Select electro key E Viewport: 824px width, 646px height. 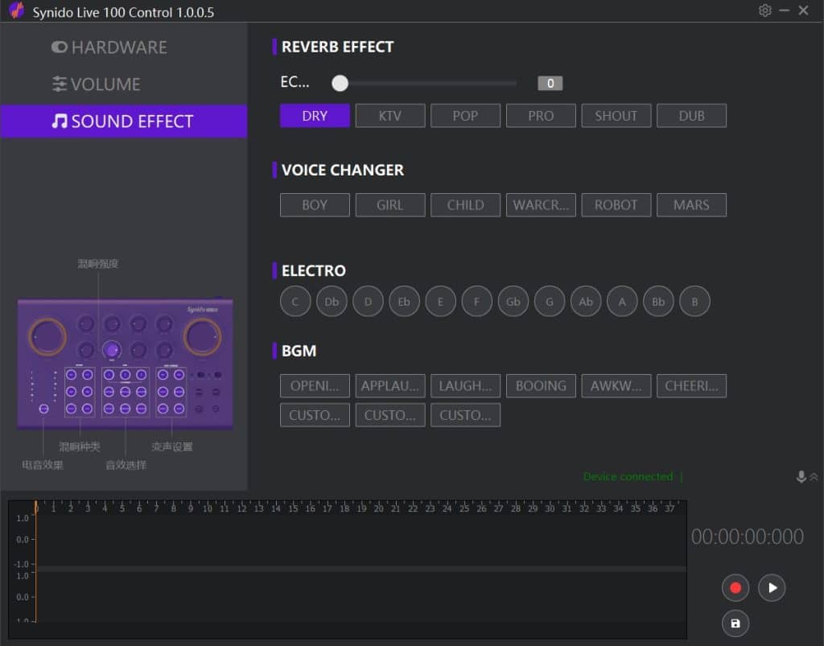(x=440, y=302)
